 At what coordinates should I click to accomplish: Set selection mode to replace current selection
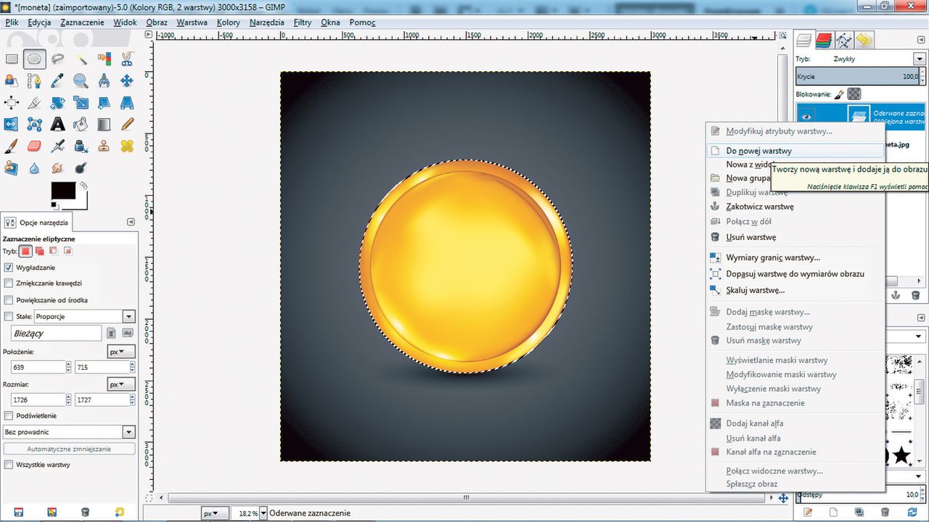[x=25, y=251]
